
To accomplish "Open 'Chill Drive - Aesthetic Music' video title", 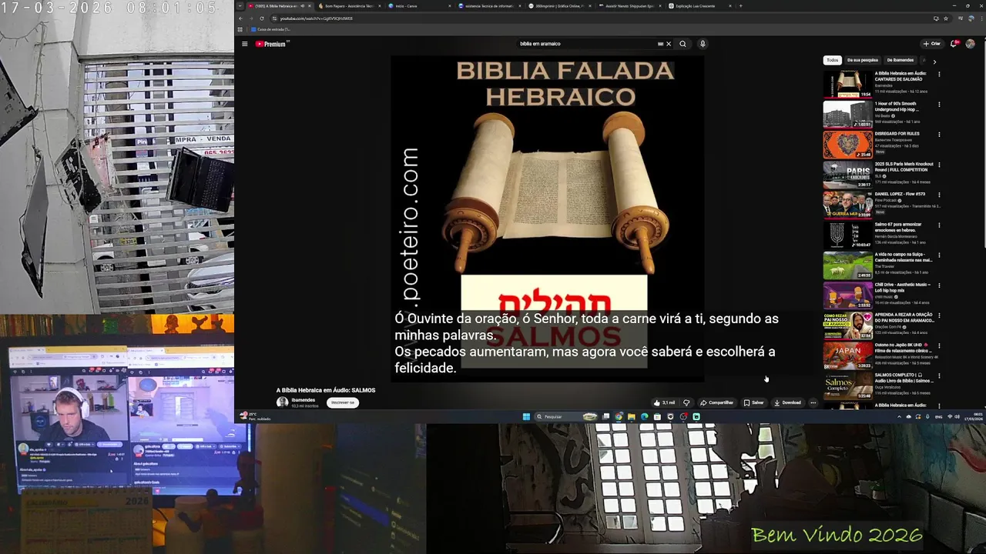I will tap(902, 288).
